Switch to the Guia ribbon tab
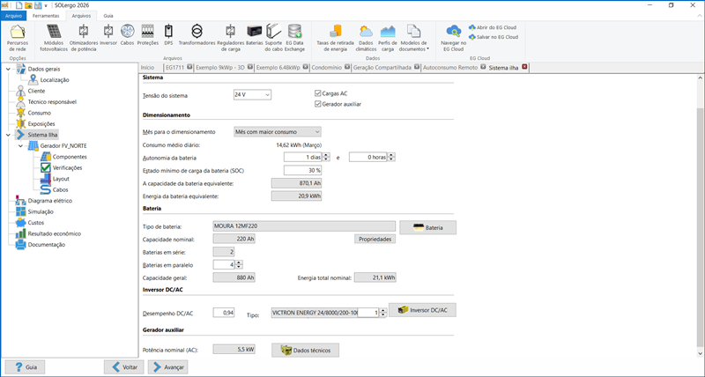Image resolution: width=705 pixels, height=377 pixels. click(x=108, y=16)
